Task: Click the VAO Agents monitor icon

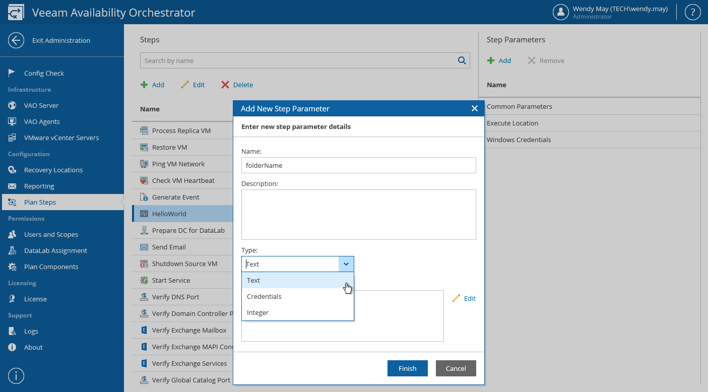Action: click(x=12, y=121)
